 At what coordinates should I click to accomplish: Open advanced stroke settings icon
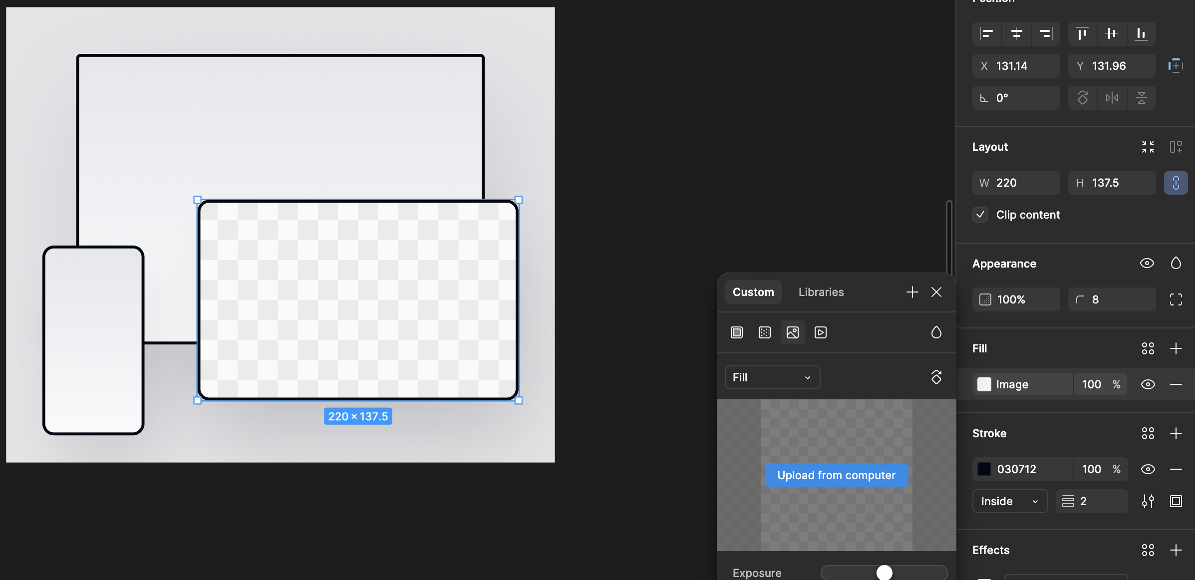pyautogui.click(x=1148, y=501)
